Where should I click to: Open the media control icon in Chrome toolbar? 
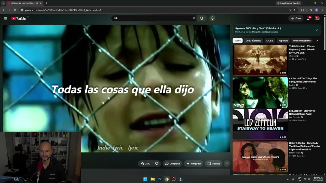coord(311,10)
